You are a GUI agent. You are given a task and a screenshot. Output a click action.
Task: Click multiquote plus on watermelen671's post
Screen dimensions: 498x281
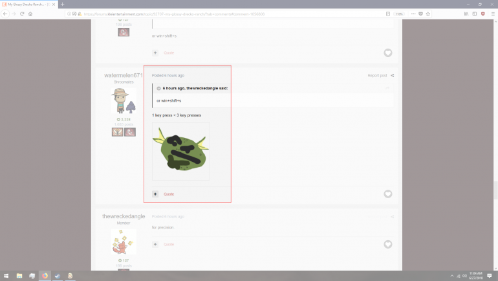(x=155, y=194)
